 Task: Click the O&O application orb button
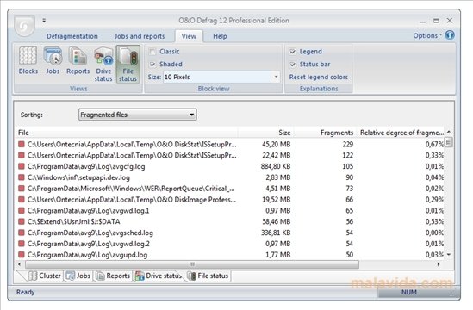[24, 26]
